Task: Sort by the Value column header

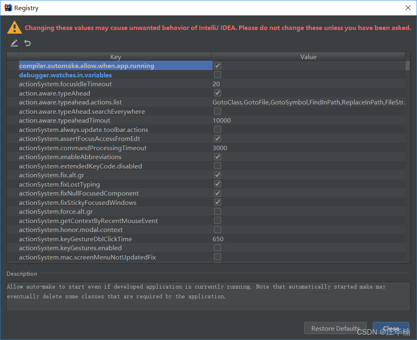Action: [308, 57]
